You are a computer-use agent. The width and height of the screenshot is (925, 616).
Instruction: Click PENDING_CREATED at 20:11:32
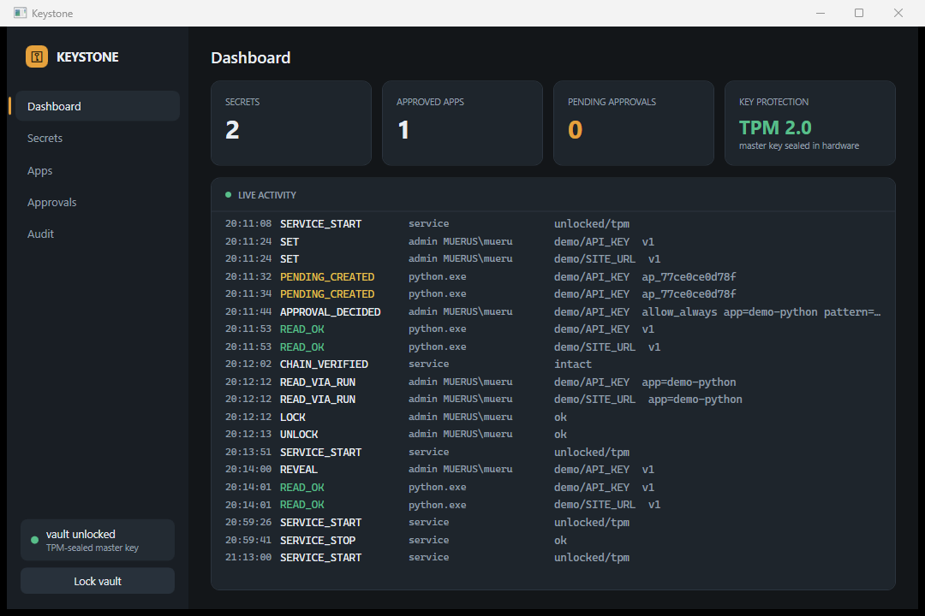[x=327, y=276]
